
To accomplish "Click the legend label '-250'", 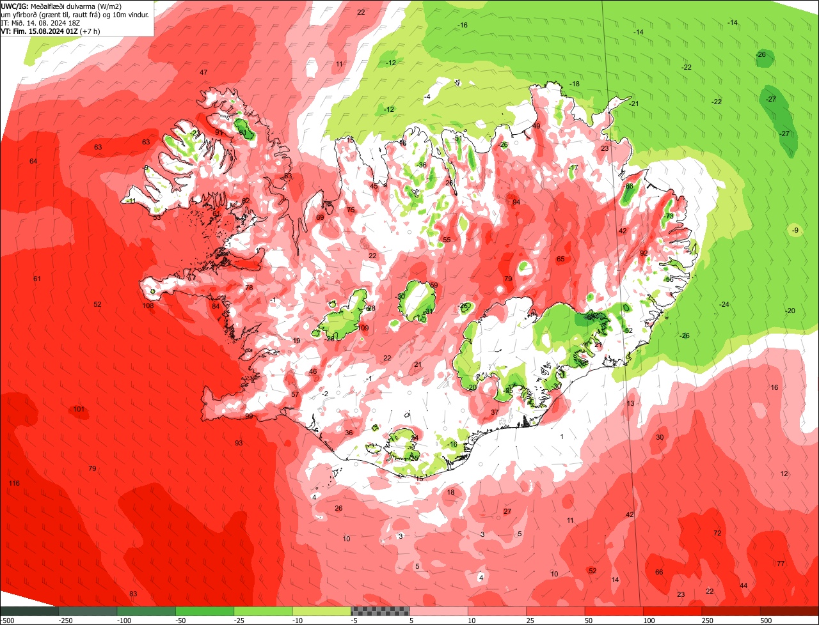I will pos(66,621).
